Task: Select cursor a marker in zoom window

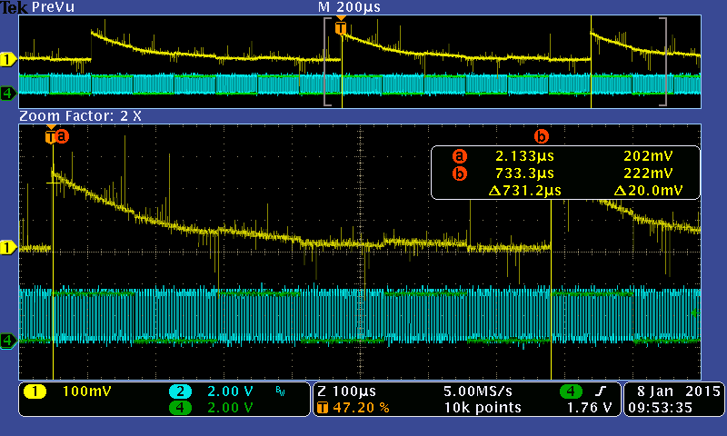Action: pyautogui.click(x=62, y=136)
